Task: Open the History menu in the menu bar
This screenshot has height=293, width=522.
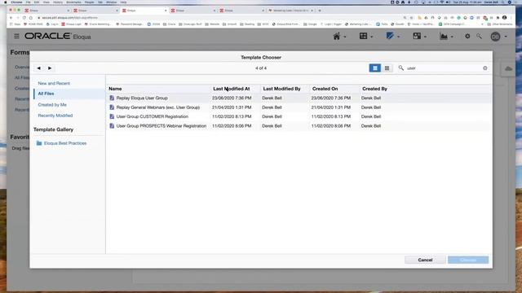Action: (58, 2)
